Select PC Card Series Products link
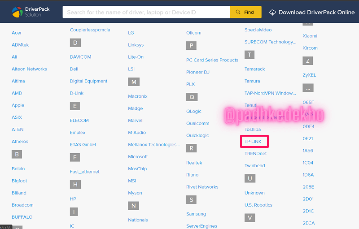Viewport: 359px width, 229px height. coord(212,60)
